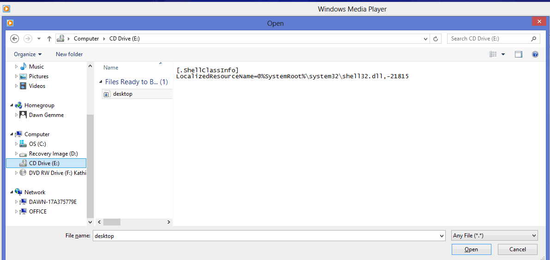Screen dimensions: 550x260
Task: Refresh the CD Drive (E:) folder view
Action: (x=436, y=39)
